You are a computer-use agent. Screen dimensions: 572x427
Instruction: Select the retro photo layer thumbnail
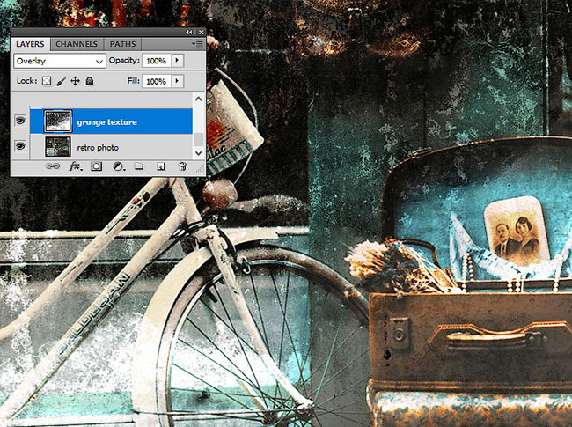58,147
